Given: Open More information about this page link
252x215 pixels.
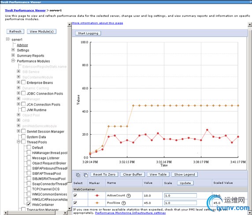Looking at the screenshot, I should coord(97,23).
